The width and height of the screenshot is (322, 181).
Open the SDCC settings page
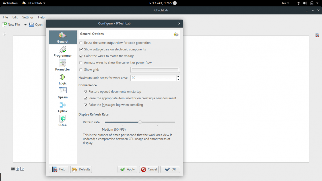click(x=63, y=121)
